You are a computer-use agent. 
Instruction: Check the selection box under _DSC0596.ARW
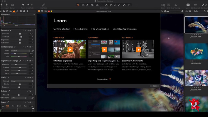tap(192, 61)
